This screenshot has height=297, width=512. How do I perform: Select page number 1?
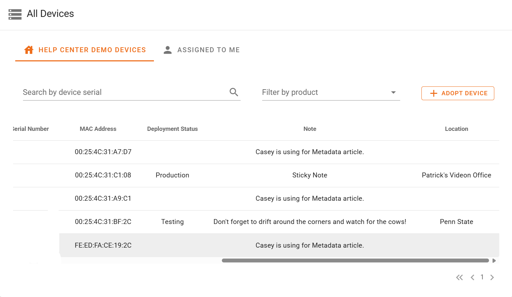point(482,277)
